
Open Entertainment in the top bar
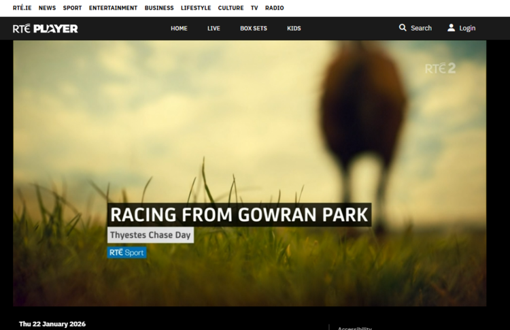tap(113, 7)
